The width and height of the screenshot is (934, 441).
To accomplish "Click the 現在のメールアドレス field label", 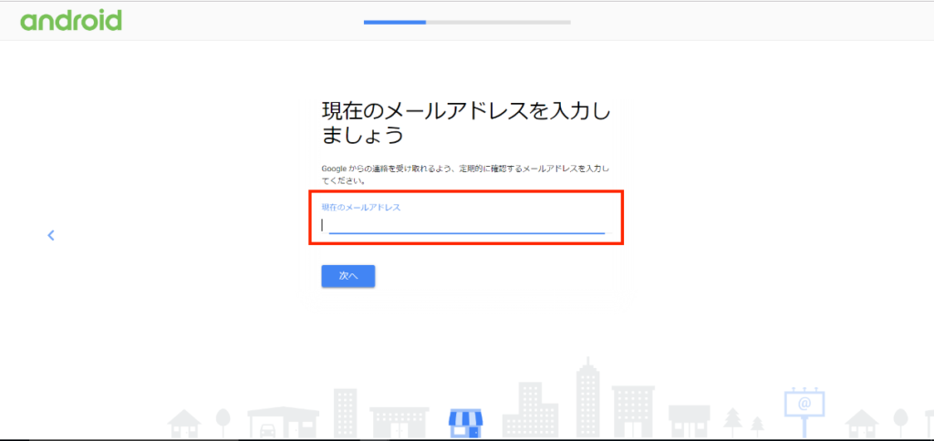I will pos(361,207).
